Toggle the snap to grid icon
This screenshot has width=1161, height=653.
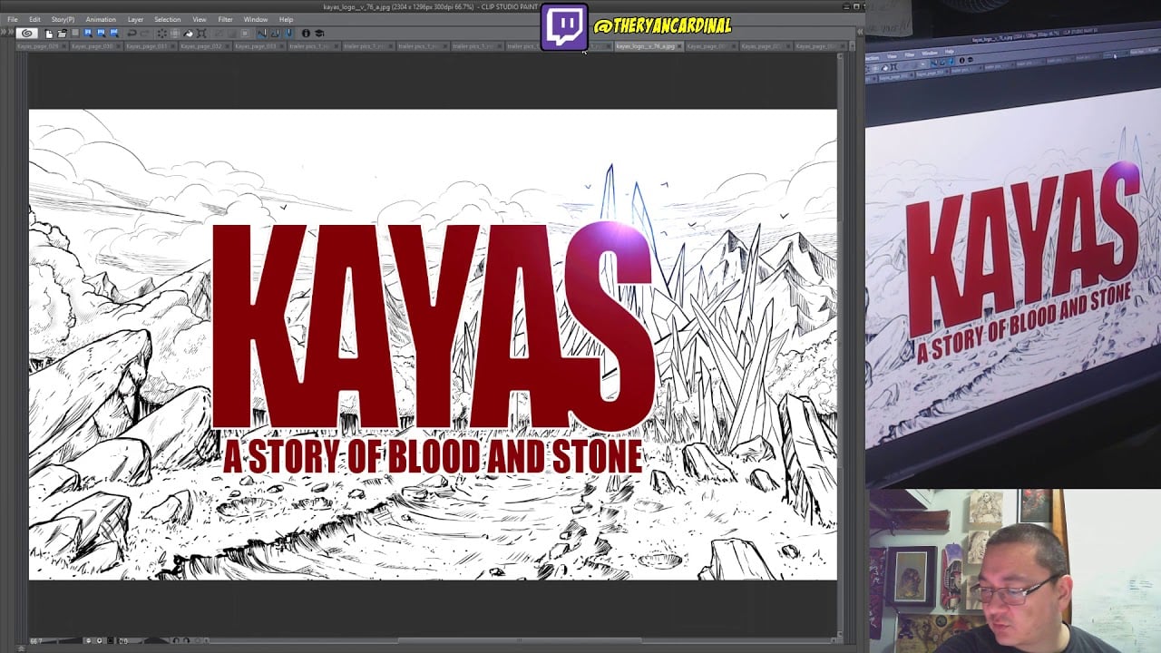pos(288,34)
